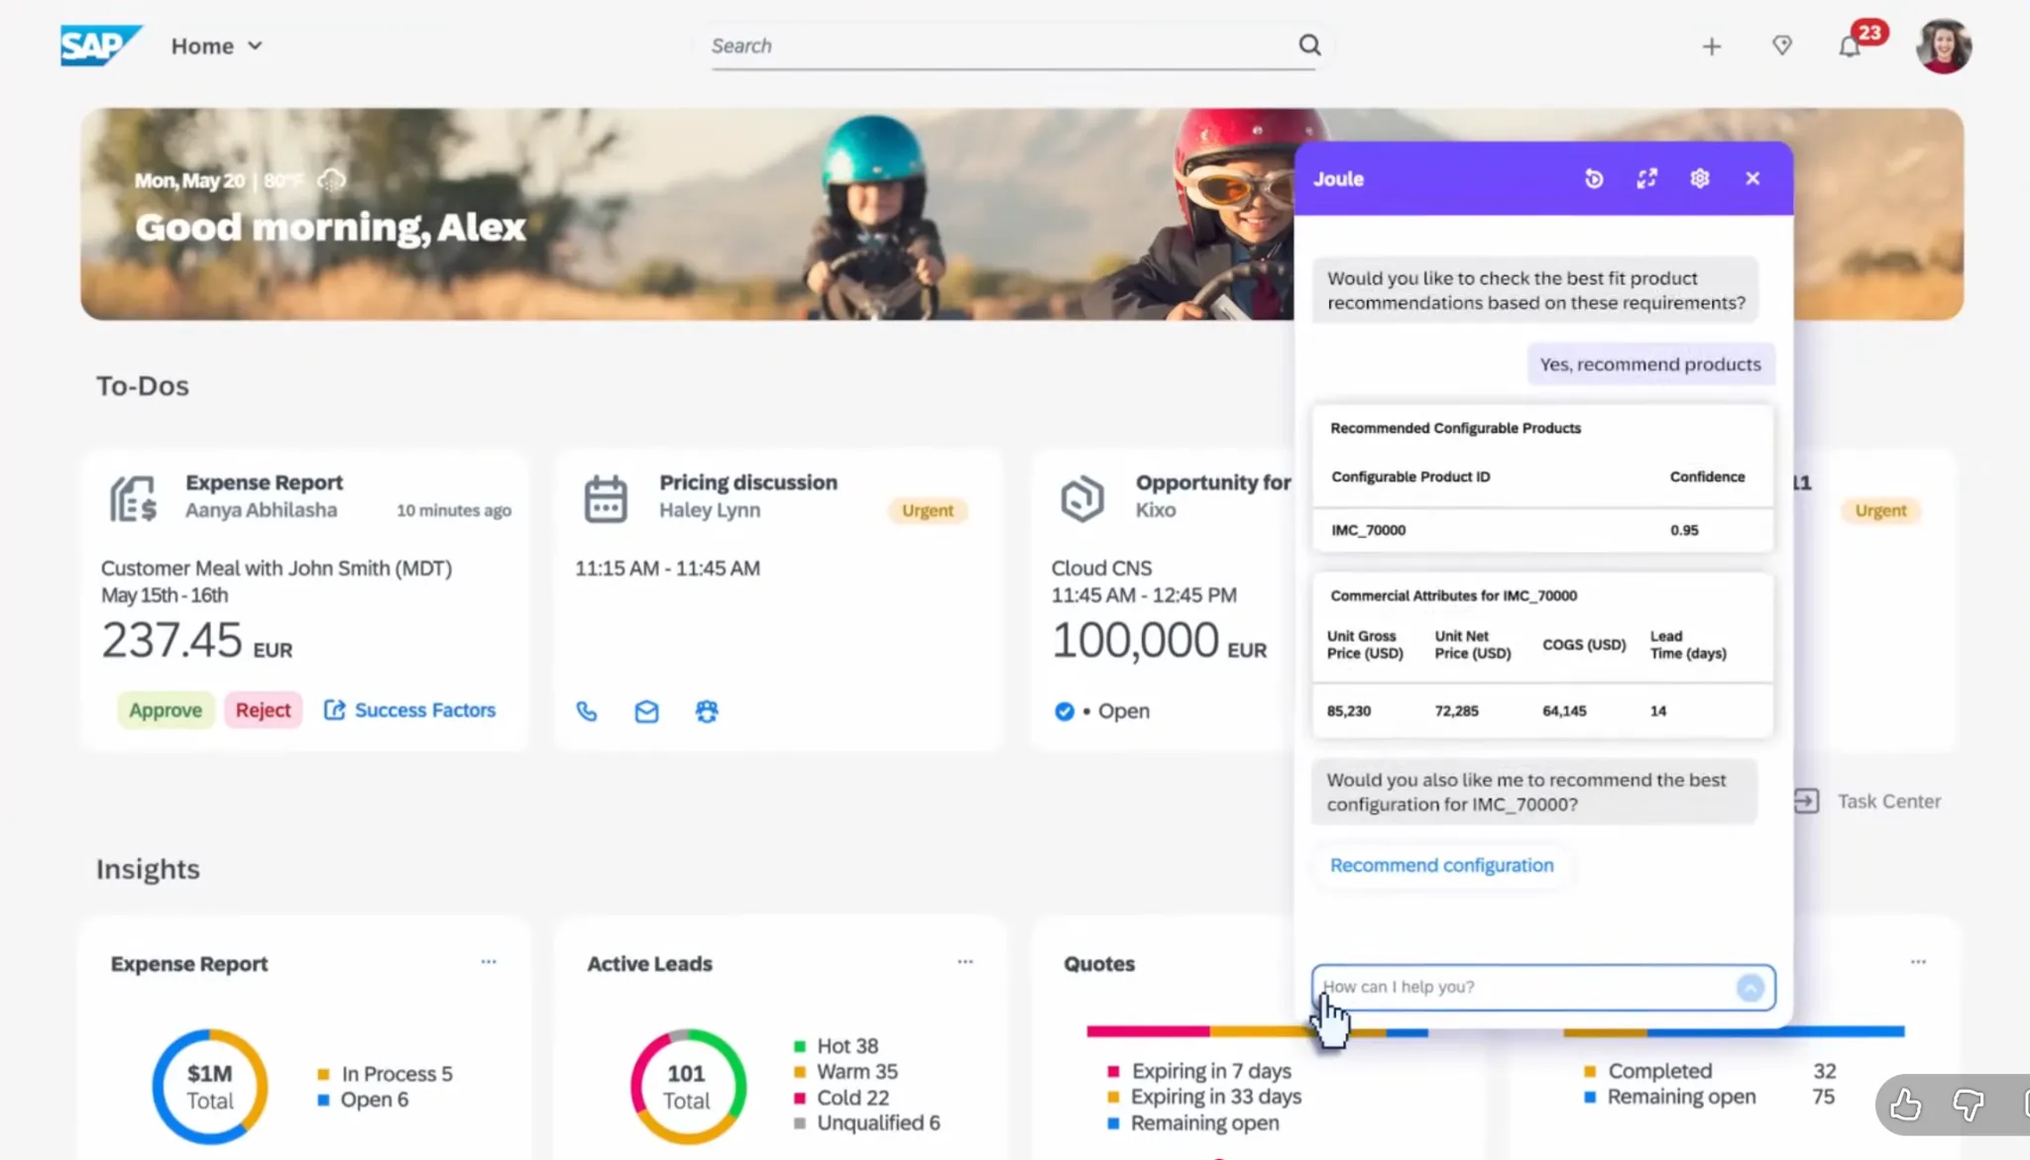Open the Expense Report card overflow menu
This screenshot has height=1160, width=2030.
point(488,961)
